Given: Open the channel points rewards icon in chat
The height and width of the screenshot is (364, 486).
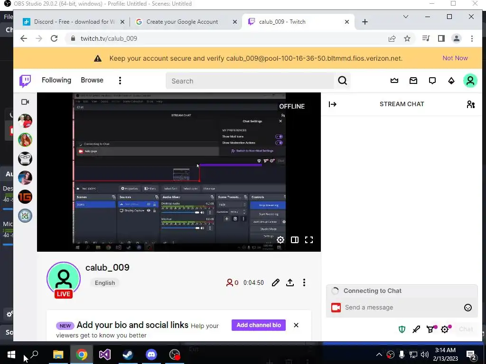Looking at the screenshot, I should pos(431,329).
